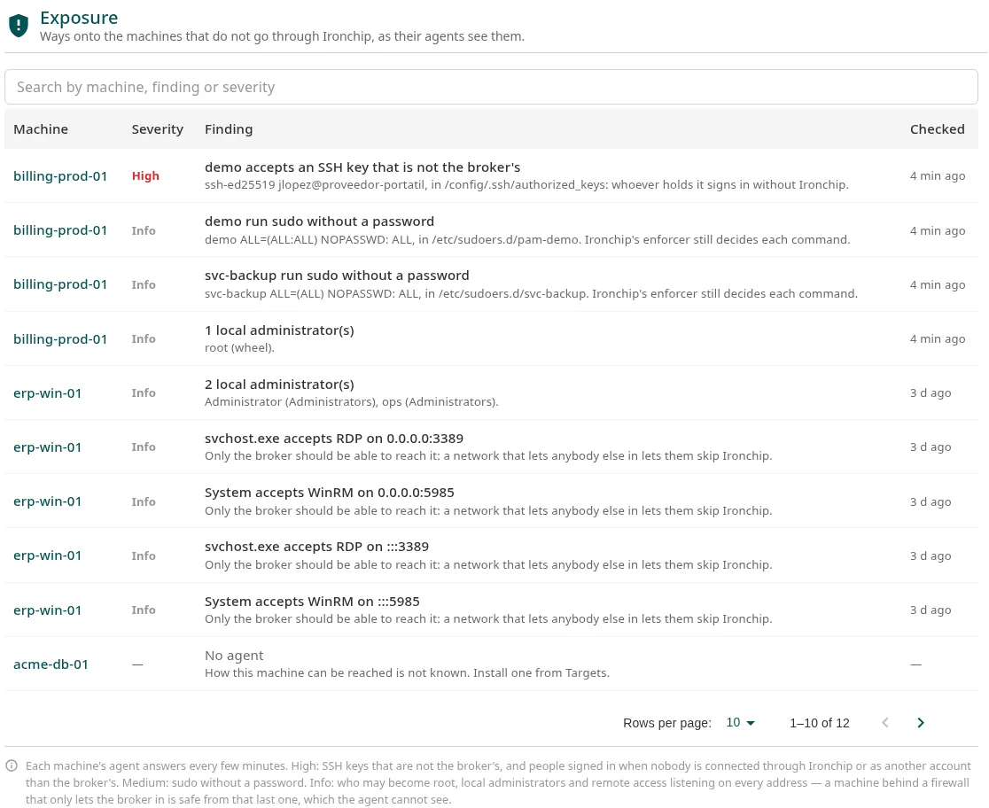Sort by the Finding column header
Viewport: 989px width, 808px height.
point(229,129)
